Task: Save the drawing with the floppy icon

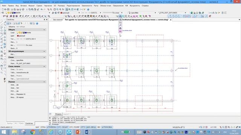Action: (x=8, y=9)
